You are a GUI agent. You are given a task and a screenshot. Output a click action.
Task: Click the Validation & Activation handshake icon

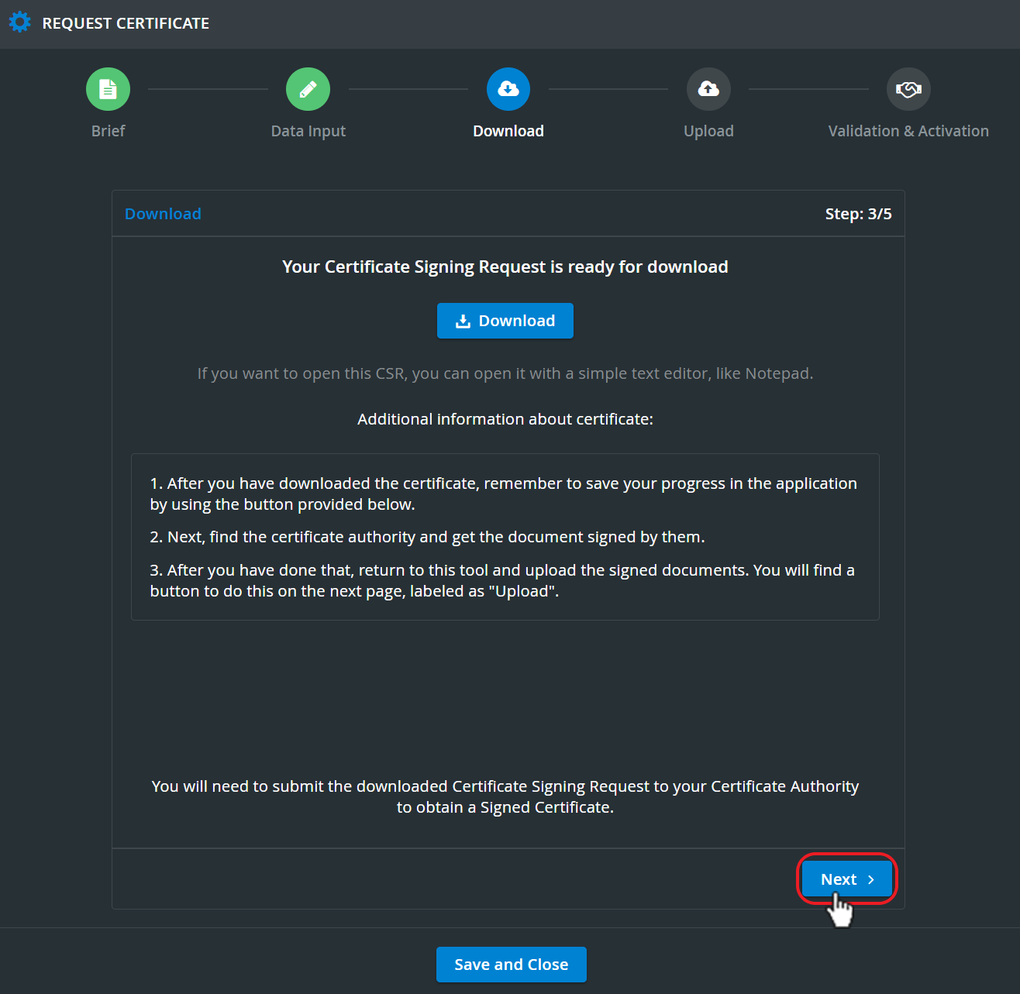[908, 89]
